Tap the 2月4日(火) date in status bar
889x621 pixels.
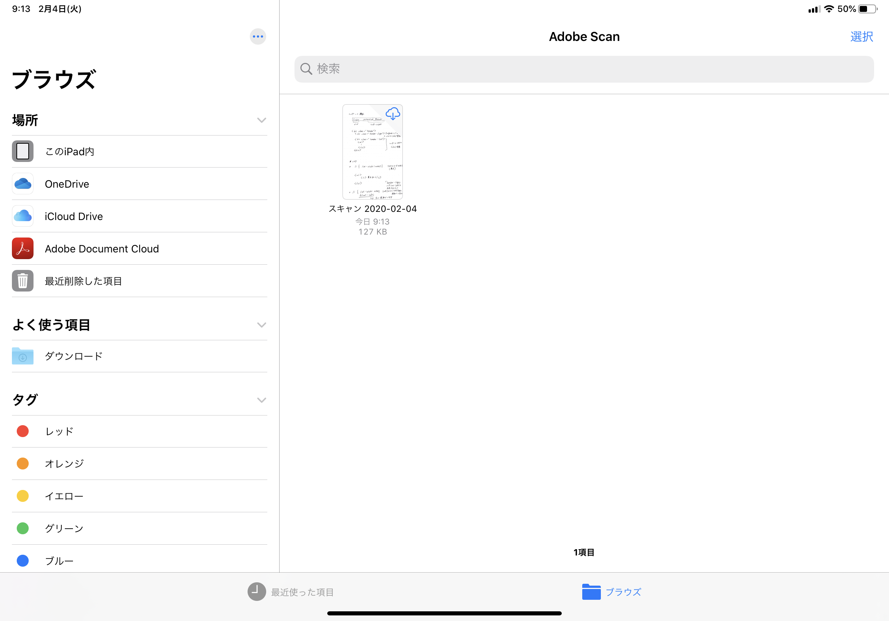tap(60, 9)
